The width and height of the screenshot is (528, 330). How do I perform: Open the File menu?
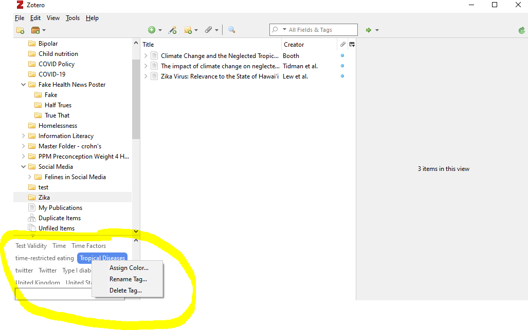(20, 18)
